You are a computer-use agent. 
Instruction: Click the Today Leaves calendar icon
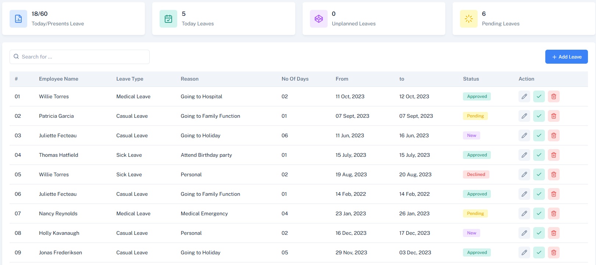coord(168,19)
